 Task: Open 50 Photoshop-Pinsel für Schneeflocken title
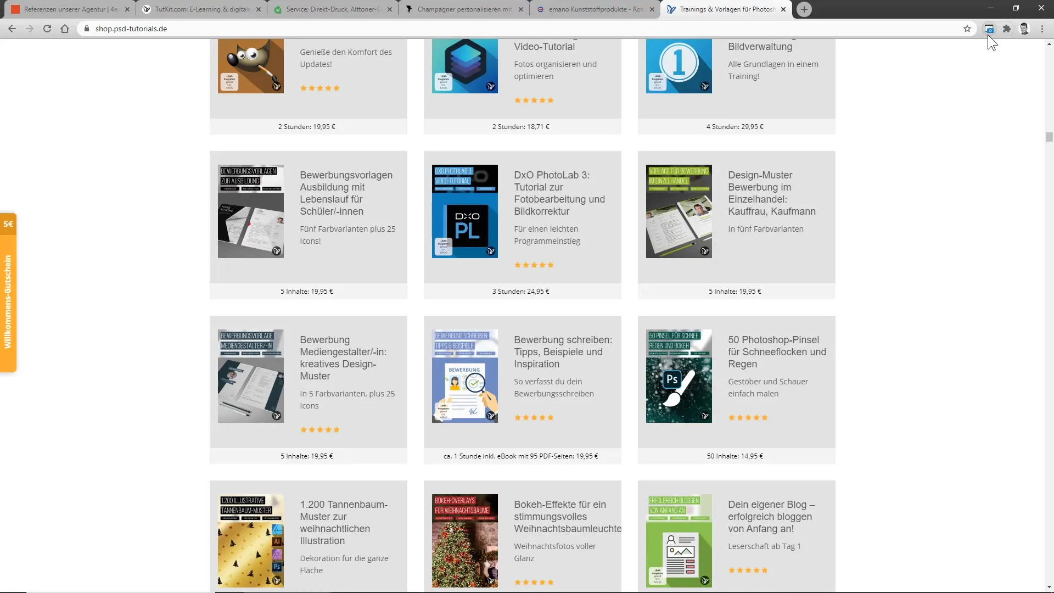[x=777, y=352]
